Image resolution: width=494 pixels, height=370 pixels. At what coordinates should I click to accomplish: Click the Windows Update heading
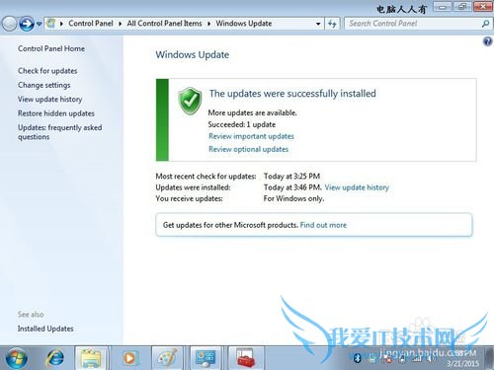point(193,54)
